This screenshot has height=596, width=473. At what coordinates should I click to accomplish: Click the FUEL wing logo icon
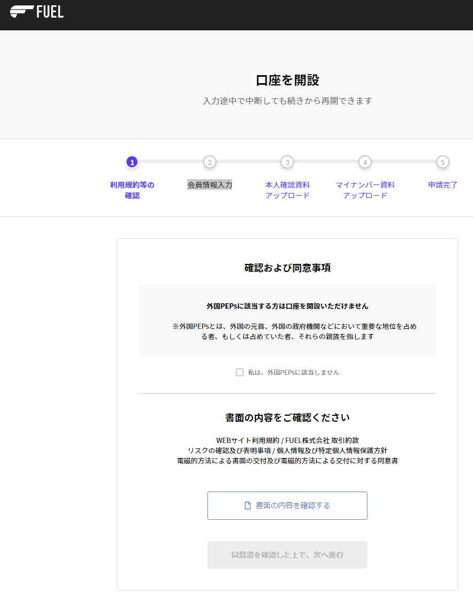pyautogui.click(x=21, y=11)
